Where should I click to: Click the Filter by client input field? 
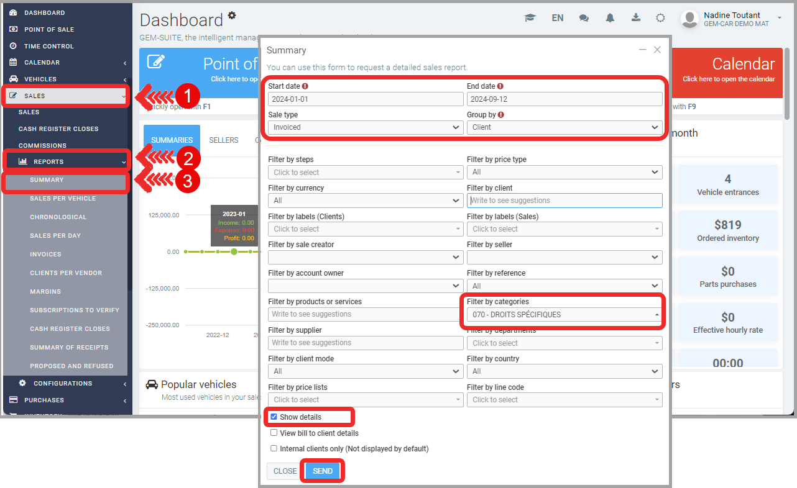(564, 201)
